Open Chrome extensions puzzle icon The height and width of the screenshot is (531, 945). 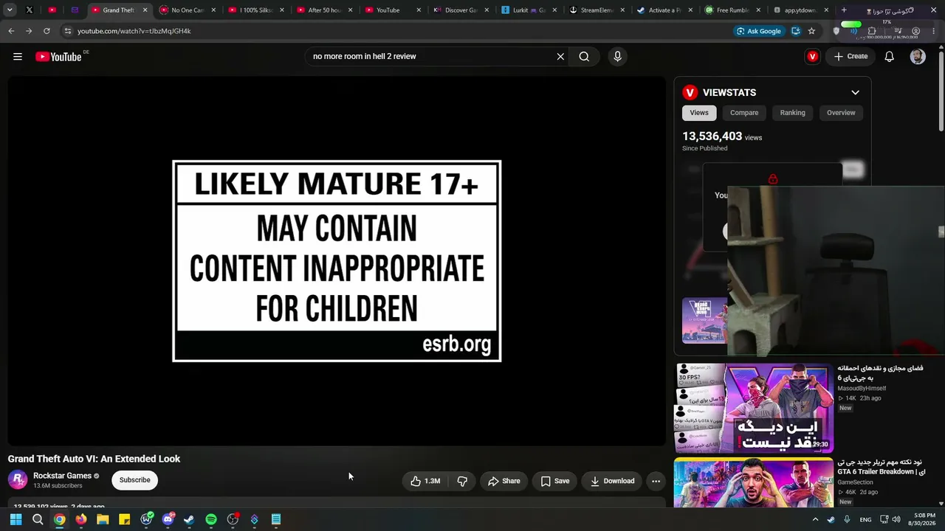pyautogui.click(x=872, y=31)
